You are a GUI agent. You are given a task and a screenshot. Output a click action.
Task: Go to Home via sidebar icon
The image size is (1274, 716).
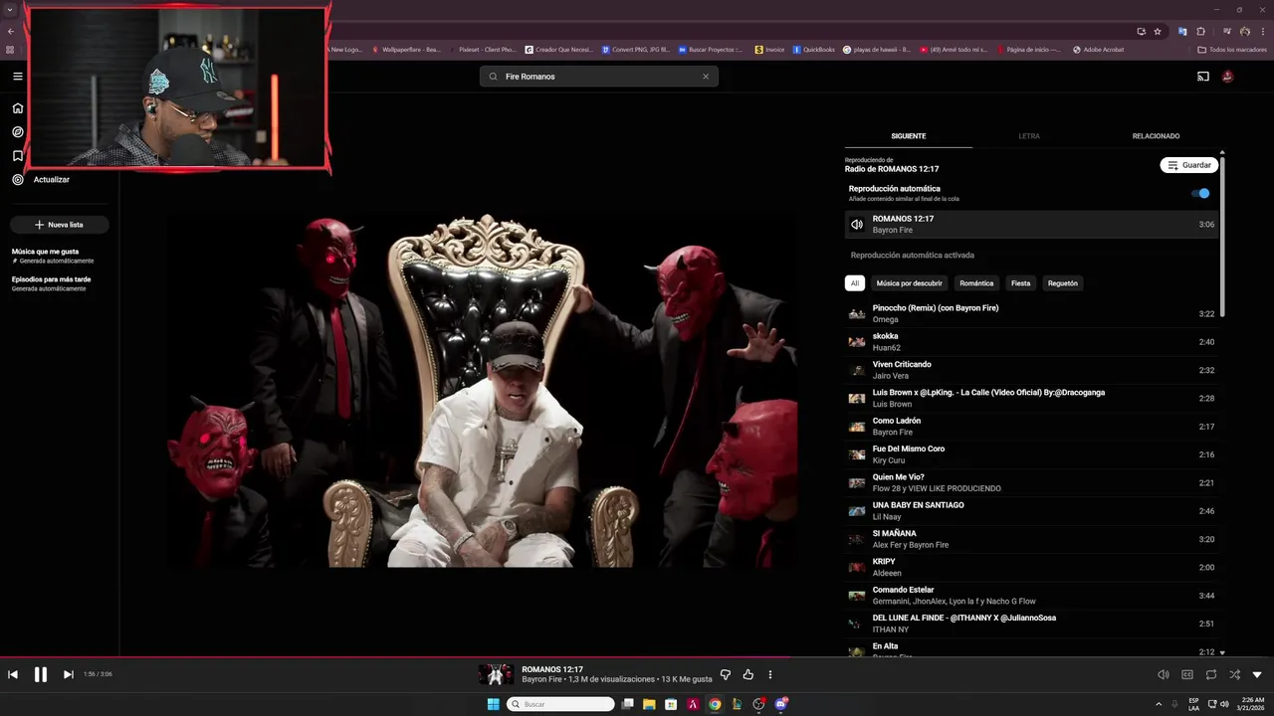pyautogui.click(x=18, y=108)
